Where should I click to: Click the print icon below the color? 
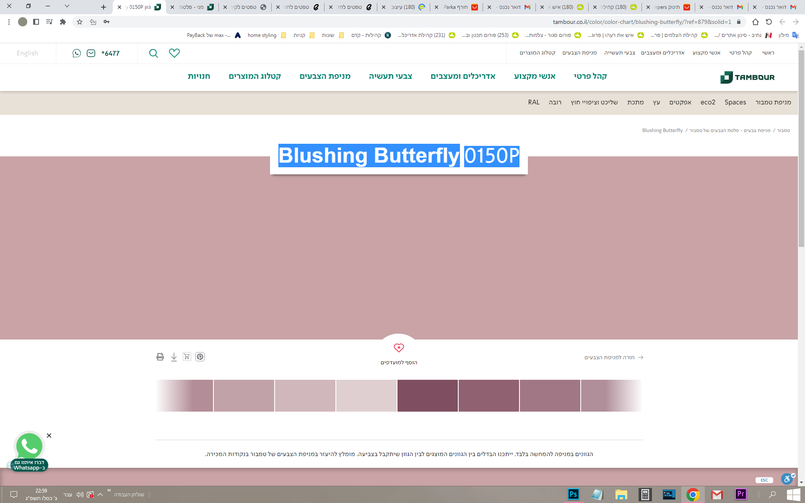coord(160,357)
